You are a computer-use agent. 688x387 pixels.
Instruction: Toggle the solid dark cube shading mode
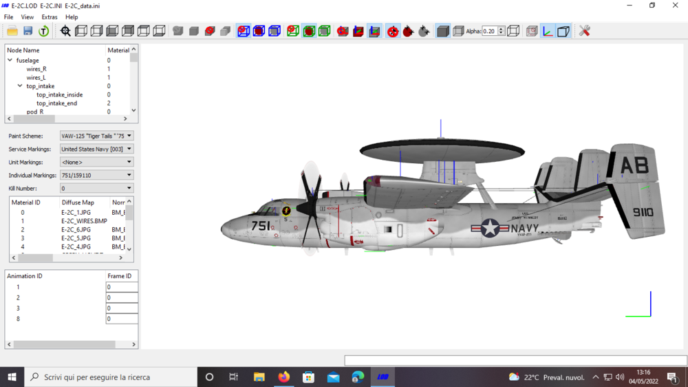[x=442, y=31]
